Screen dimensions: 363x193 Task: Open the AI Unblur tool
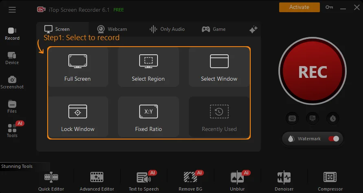click(x=237, y=180)
